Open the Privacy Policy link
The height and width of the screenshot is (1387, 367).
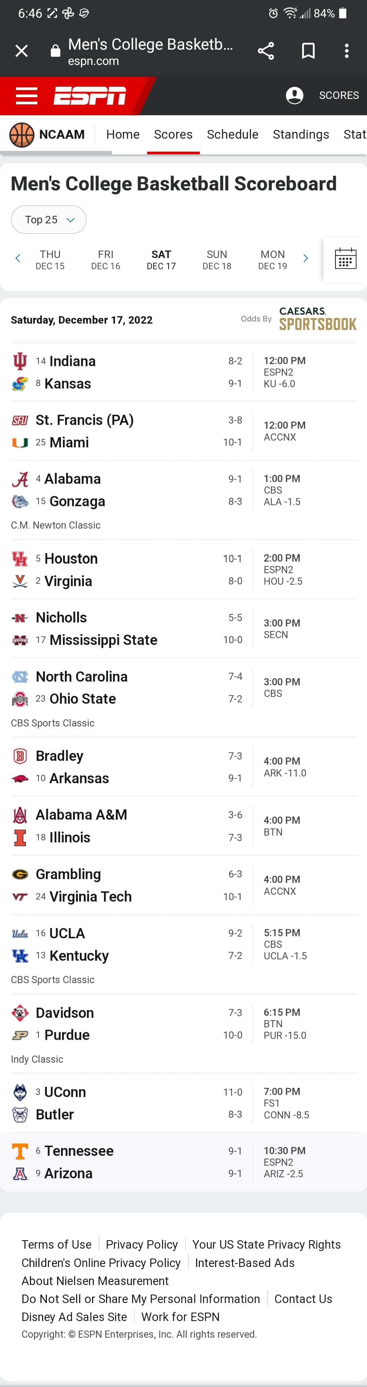[141, 1244]
